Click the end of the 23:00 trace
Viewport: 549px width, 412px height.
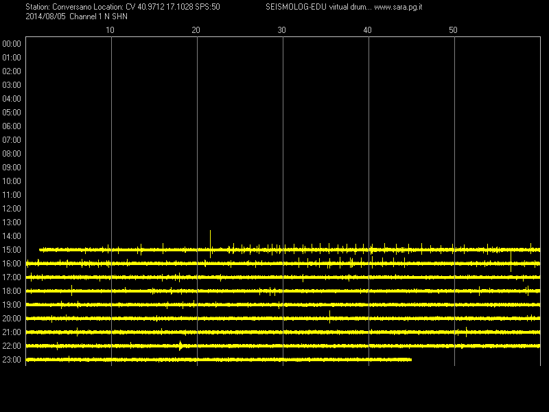coord(410,360)
